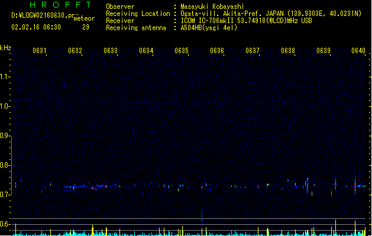Click the 'Observer' field label
The image size is (372, 236).
120,6
